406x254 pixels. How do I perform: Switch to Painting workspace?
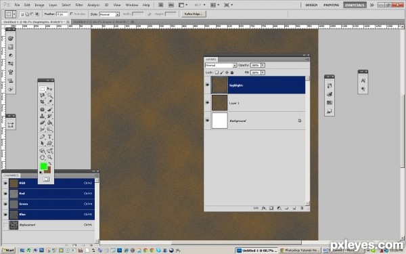point(331,5)
